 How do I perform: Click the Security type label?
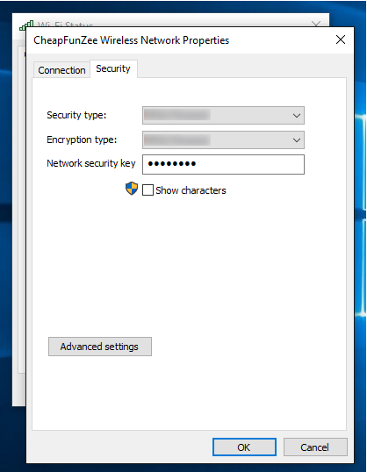click(x=76, y=115)
